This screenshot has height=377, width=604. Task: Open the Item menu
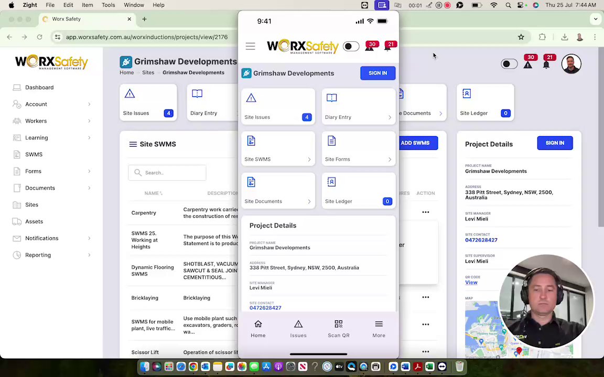point(87,5)
